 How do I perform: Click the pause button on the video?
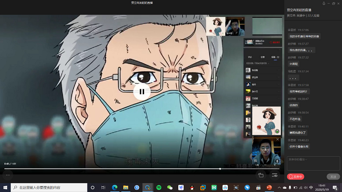click(142, 91)
